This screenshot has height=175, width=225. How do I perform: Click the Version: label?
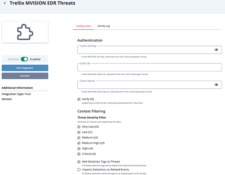(x=7, y=99)
